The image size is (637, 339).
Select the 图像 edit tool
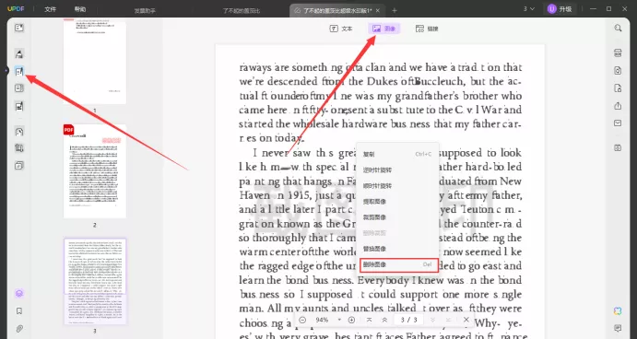383,29
